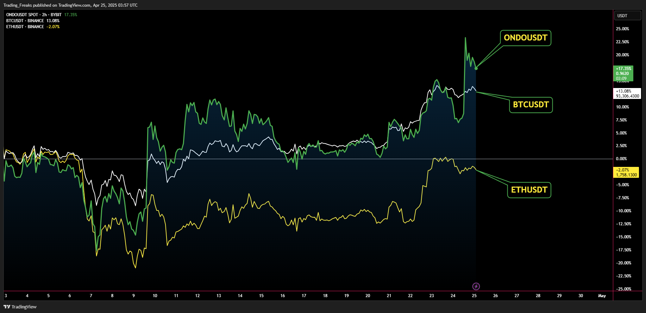Click the 25.00% label on price scale
The height and width of the screenshot is (313, 646).
tap(622, 29)
